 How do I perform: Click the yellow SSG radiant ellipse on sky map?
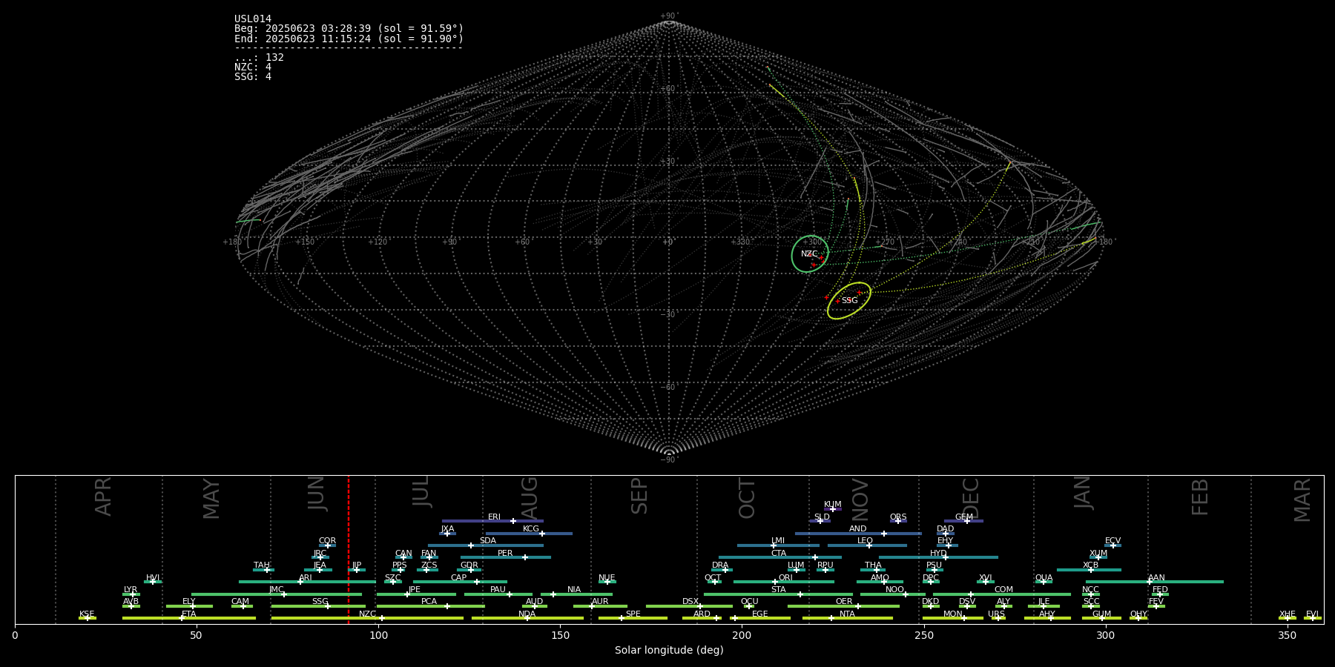pos(849,301)
